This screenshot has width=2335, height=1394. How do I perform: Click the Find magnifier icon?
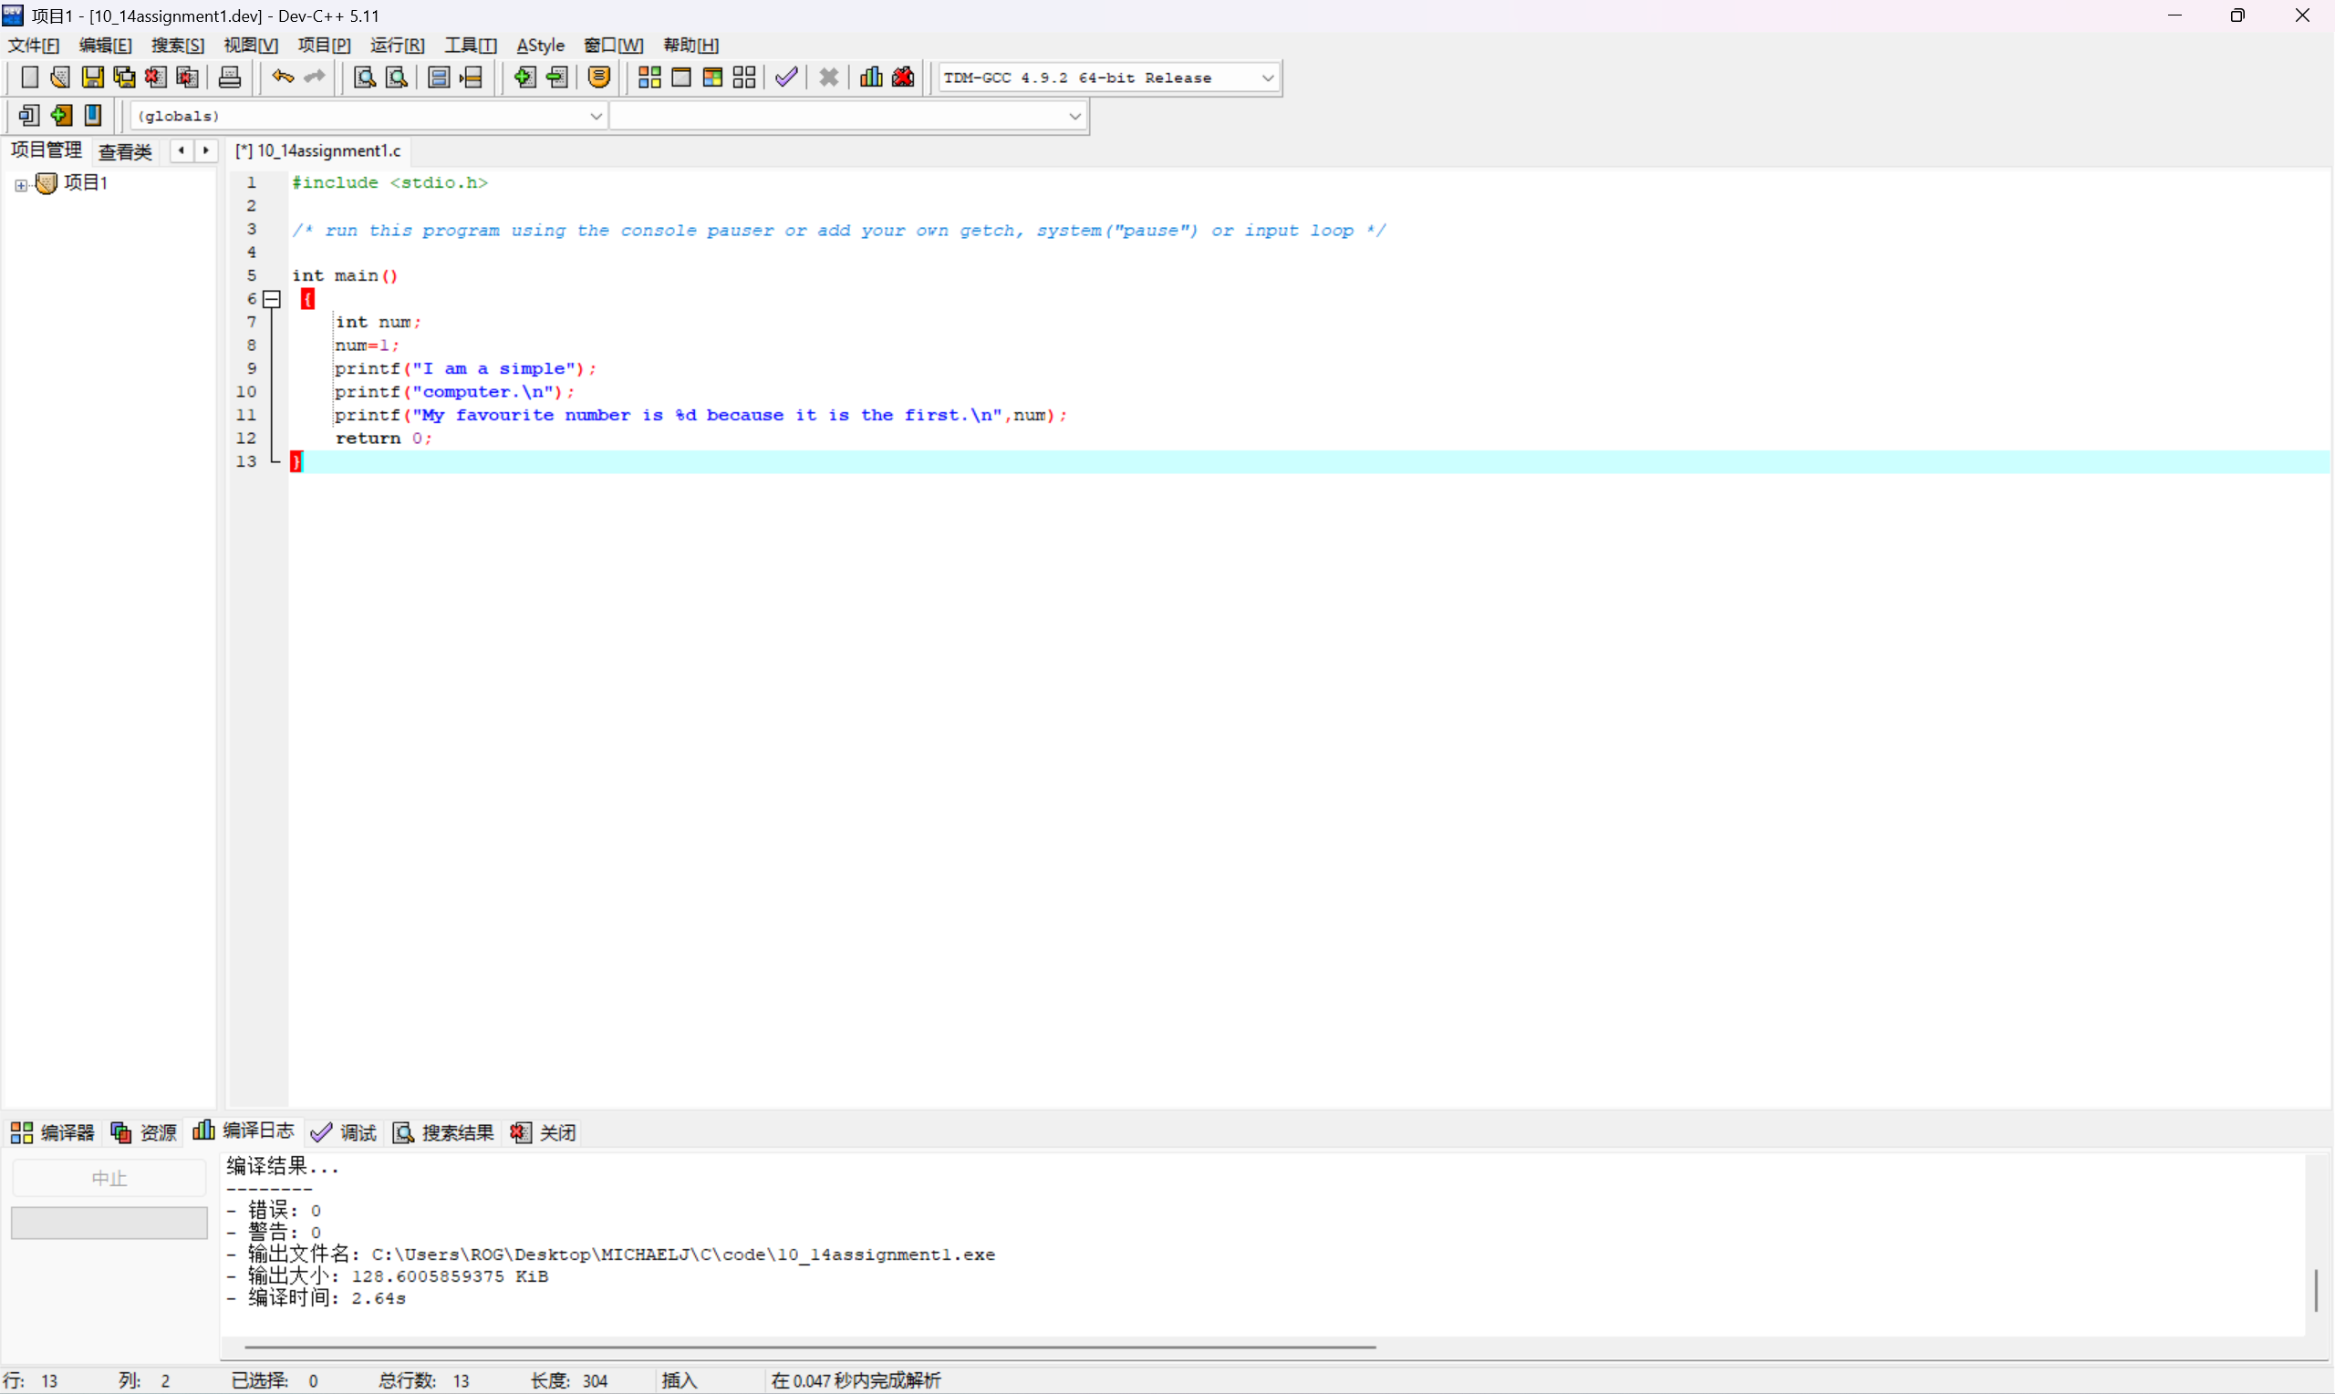click(365, 78)
